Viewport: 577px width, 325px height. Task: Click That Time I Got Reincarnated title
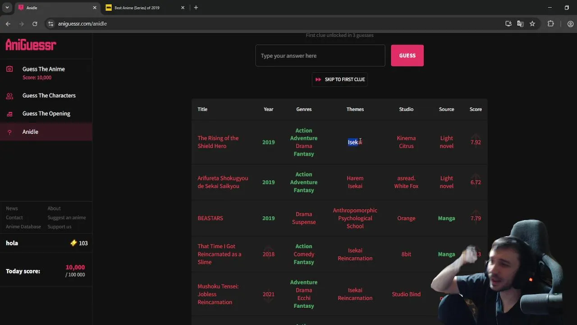pyautogui.click(x=220, y=254)
